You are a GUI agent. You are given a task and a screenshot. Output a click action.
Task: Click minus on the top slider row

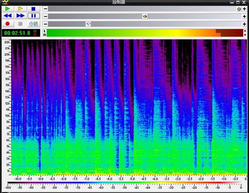[x=45, y=9]
